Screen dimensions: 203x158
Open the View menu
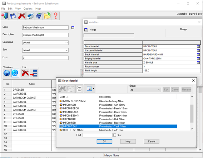tap(18, 9)
